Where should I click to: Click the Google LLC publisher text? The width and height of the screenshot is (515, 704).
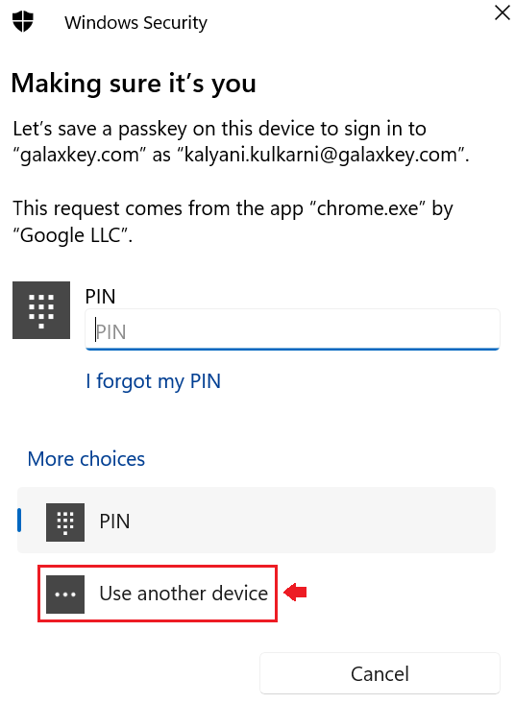tap(71, 235)
